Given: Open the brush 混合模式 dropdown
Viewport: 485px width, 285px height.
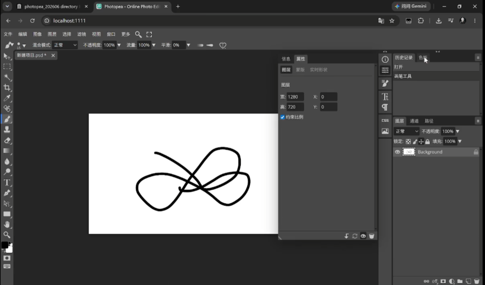Looking at the screenshot, I should pos(64,45).
